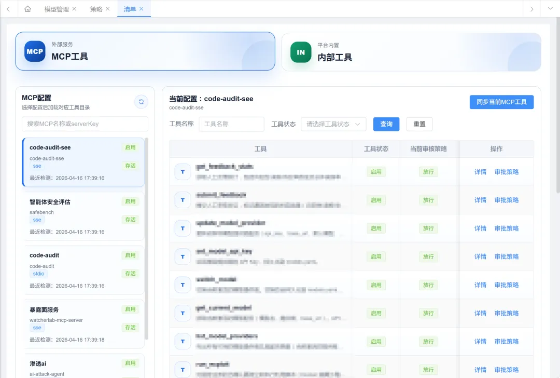Open 详情 for the sixth tool row
This screenshot has height=378, width=560.
[x=480, y=313]
